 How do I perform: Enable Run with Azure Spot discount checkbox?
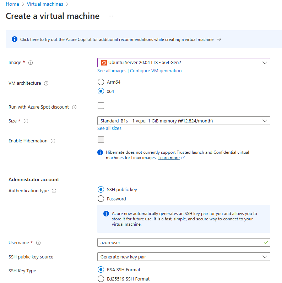coord(101,106)
